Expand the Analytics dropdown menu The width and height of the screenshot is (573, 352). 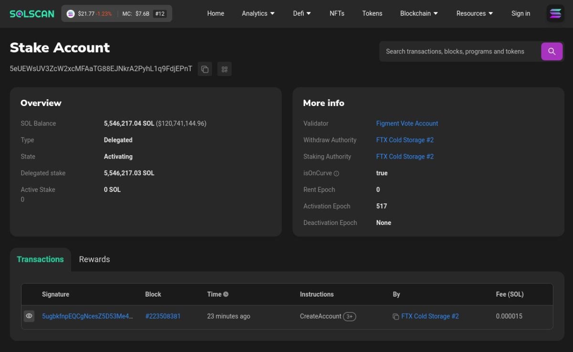[x=258, y=13]
